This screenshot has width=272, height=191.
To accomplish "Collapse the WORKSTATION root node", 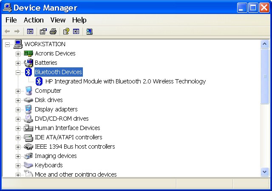I will tap(7, 44).
